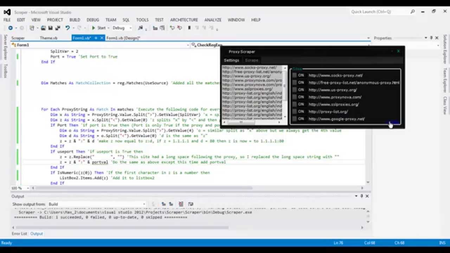Switch to the Error List tab

(19, 234)
